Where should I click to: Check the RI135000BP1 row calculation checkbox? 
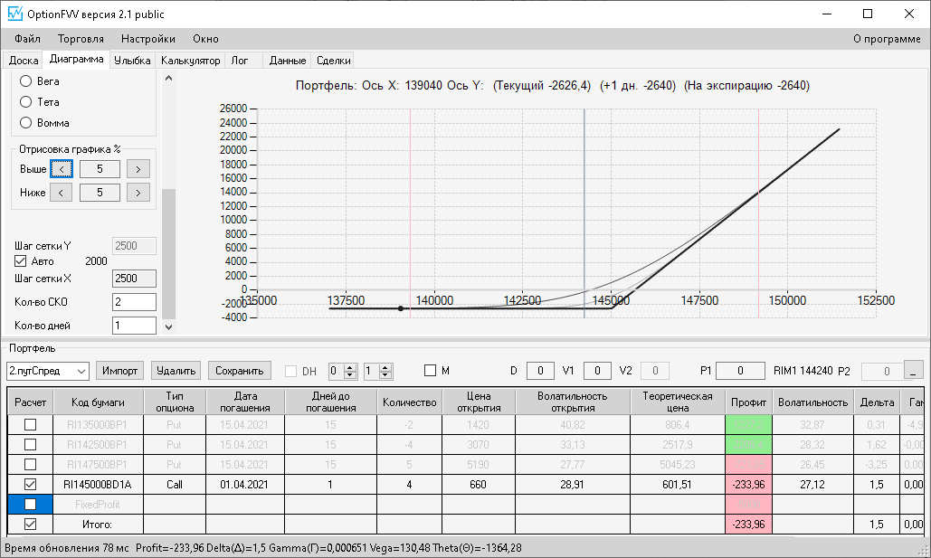(30, 424)
